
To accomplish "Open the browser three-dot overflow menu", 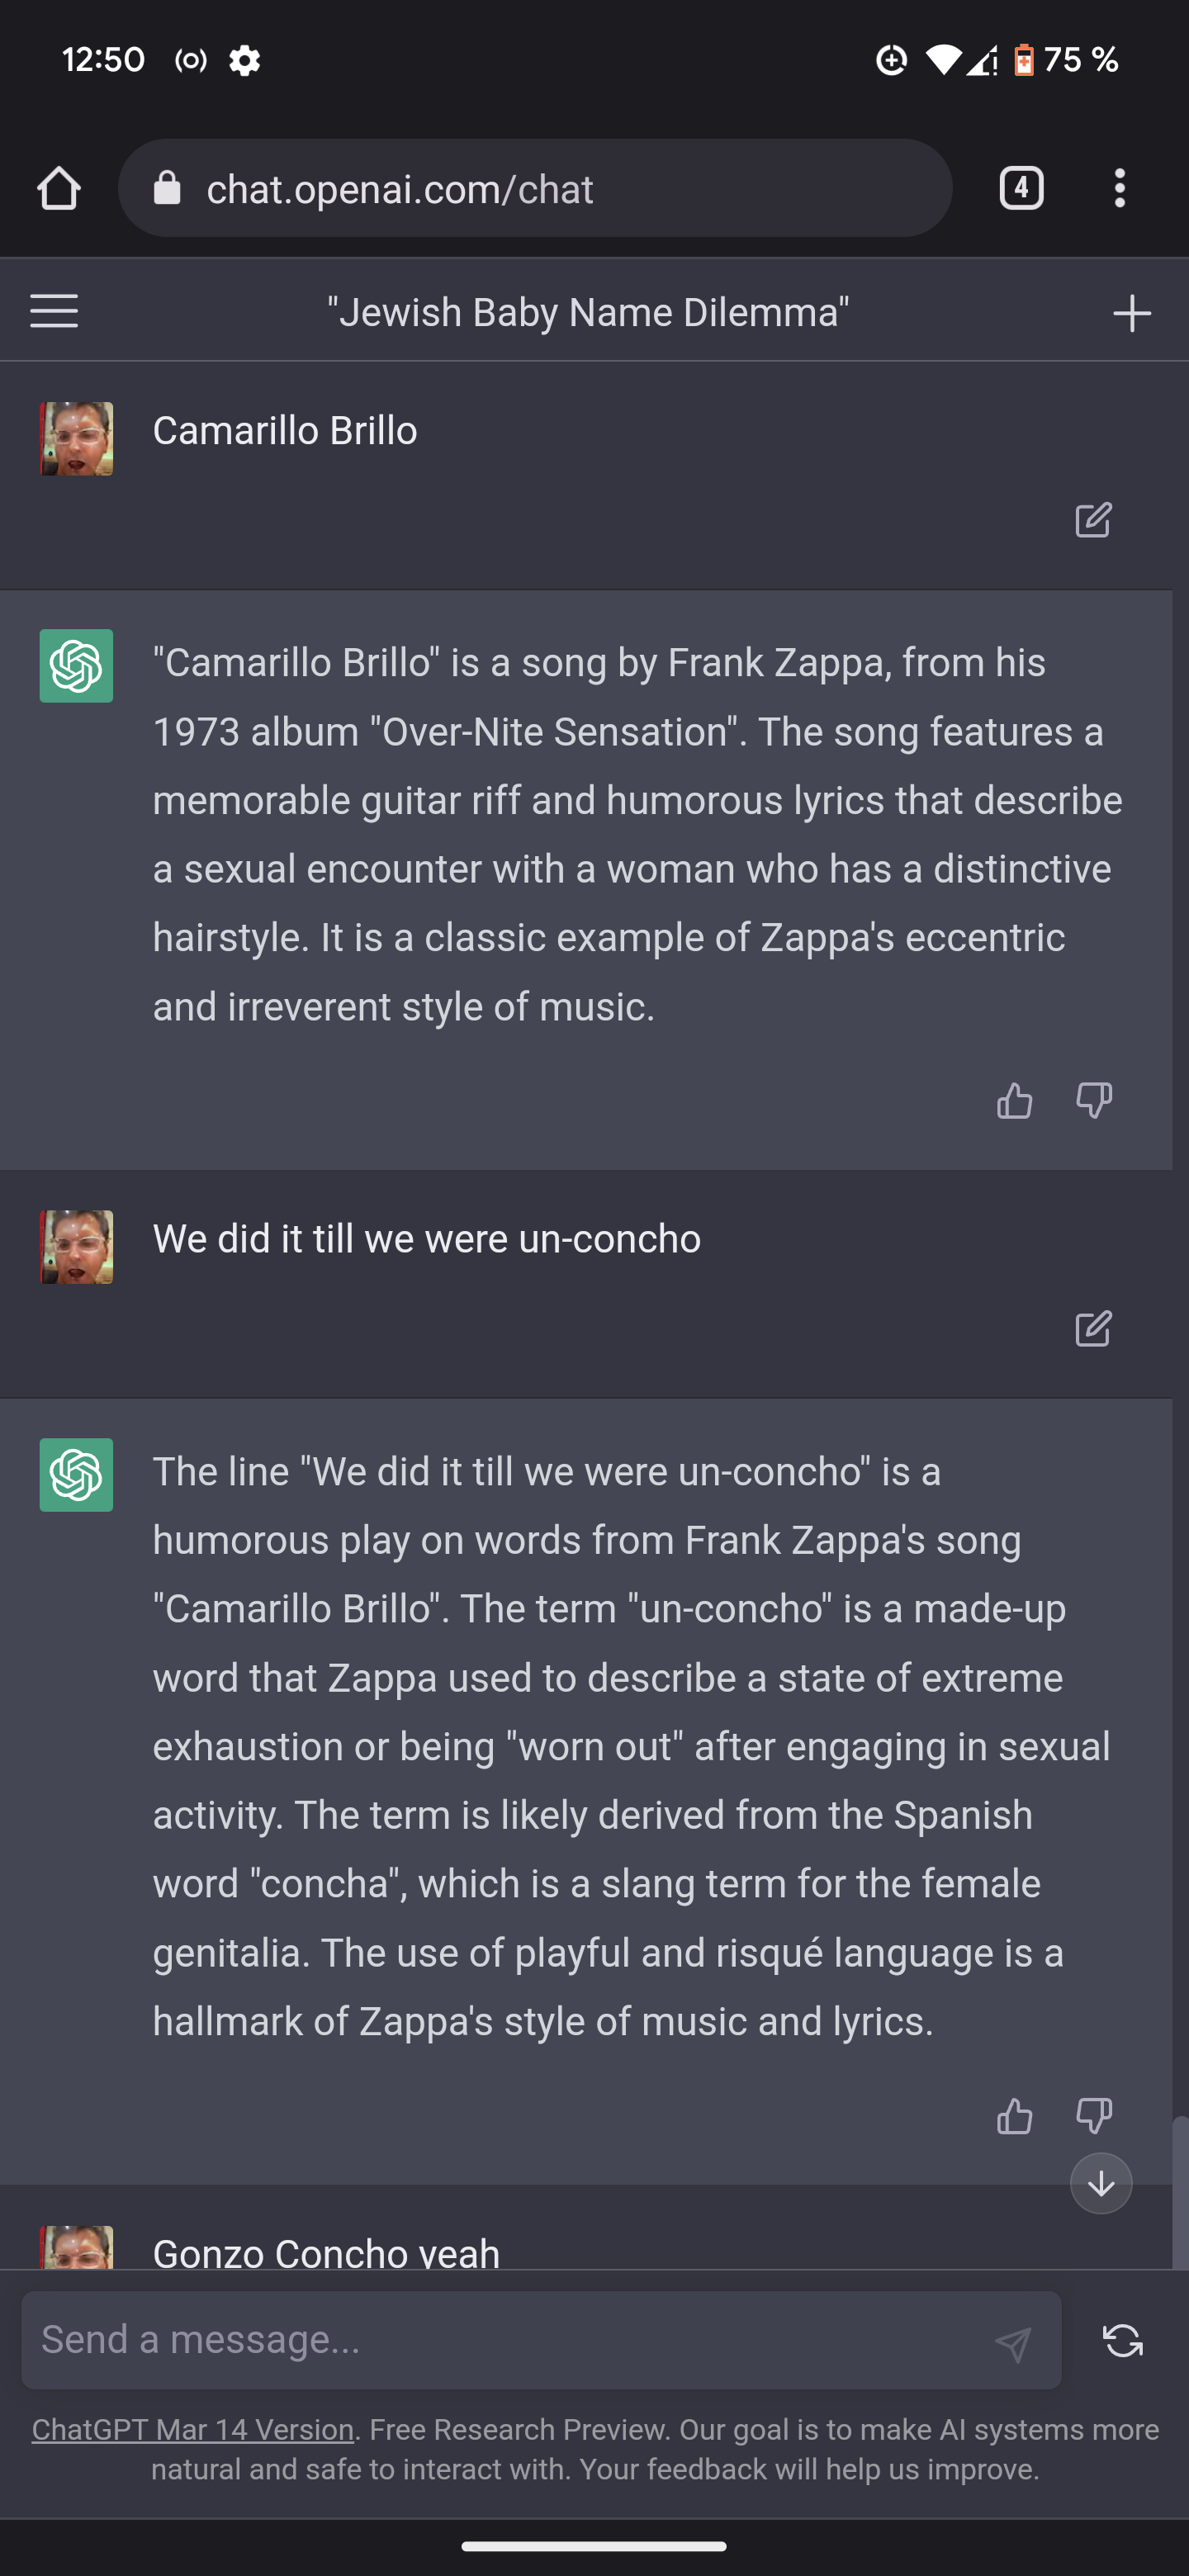I will pyautogui.click(x=1119, y=188).
